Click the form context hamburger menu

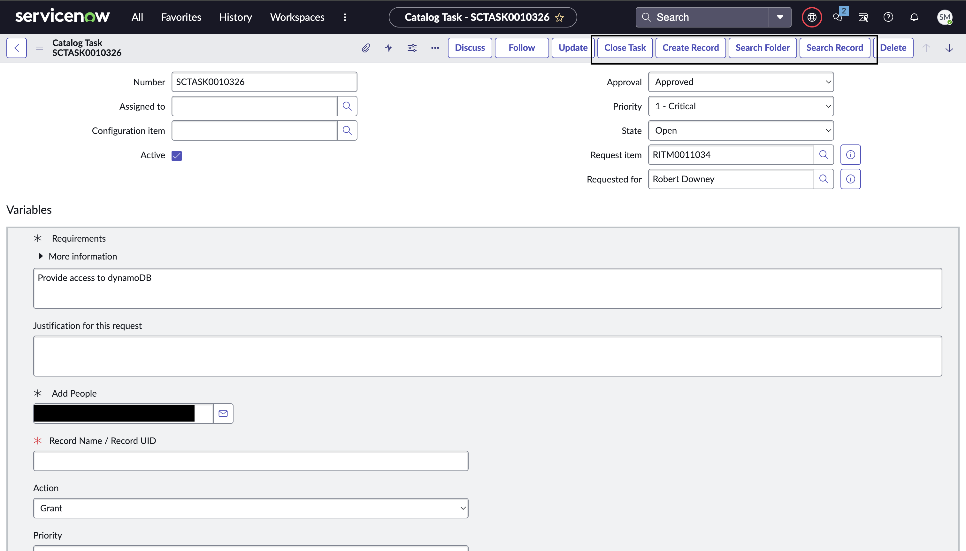pyautogui.click(x=39, y=48)
